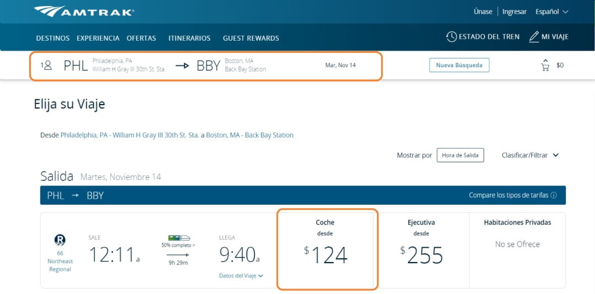Expand the cart total chevron
595x294 pixels.
coord(545,61)
